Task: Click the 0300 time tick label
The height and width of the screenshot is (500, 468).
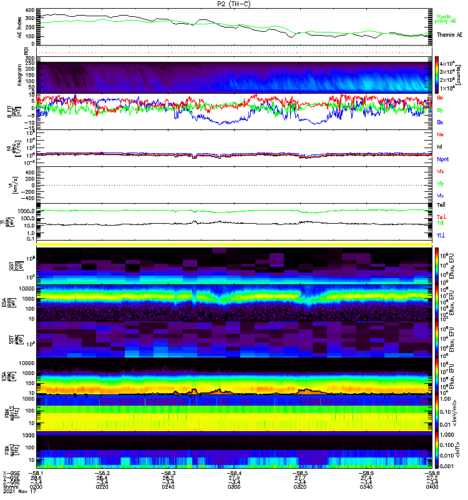Action: (234, 487)
